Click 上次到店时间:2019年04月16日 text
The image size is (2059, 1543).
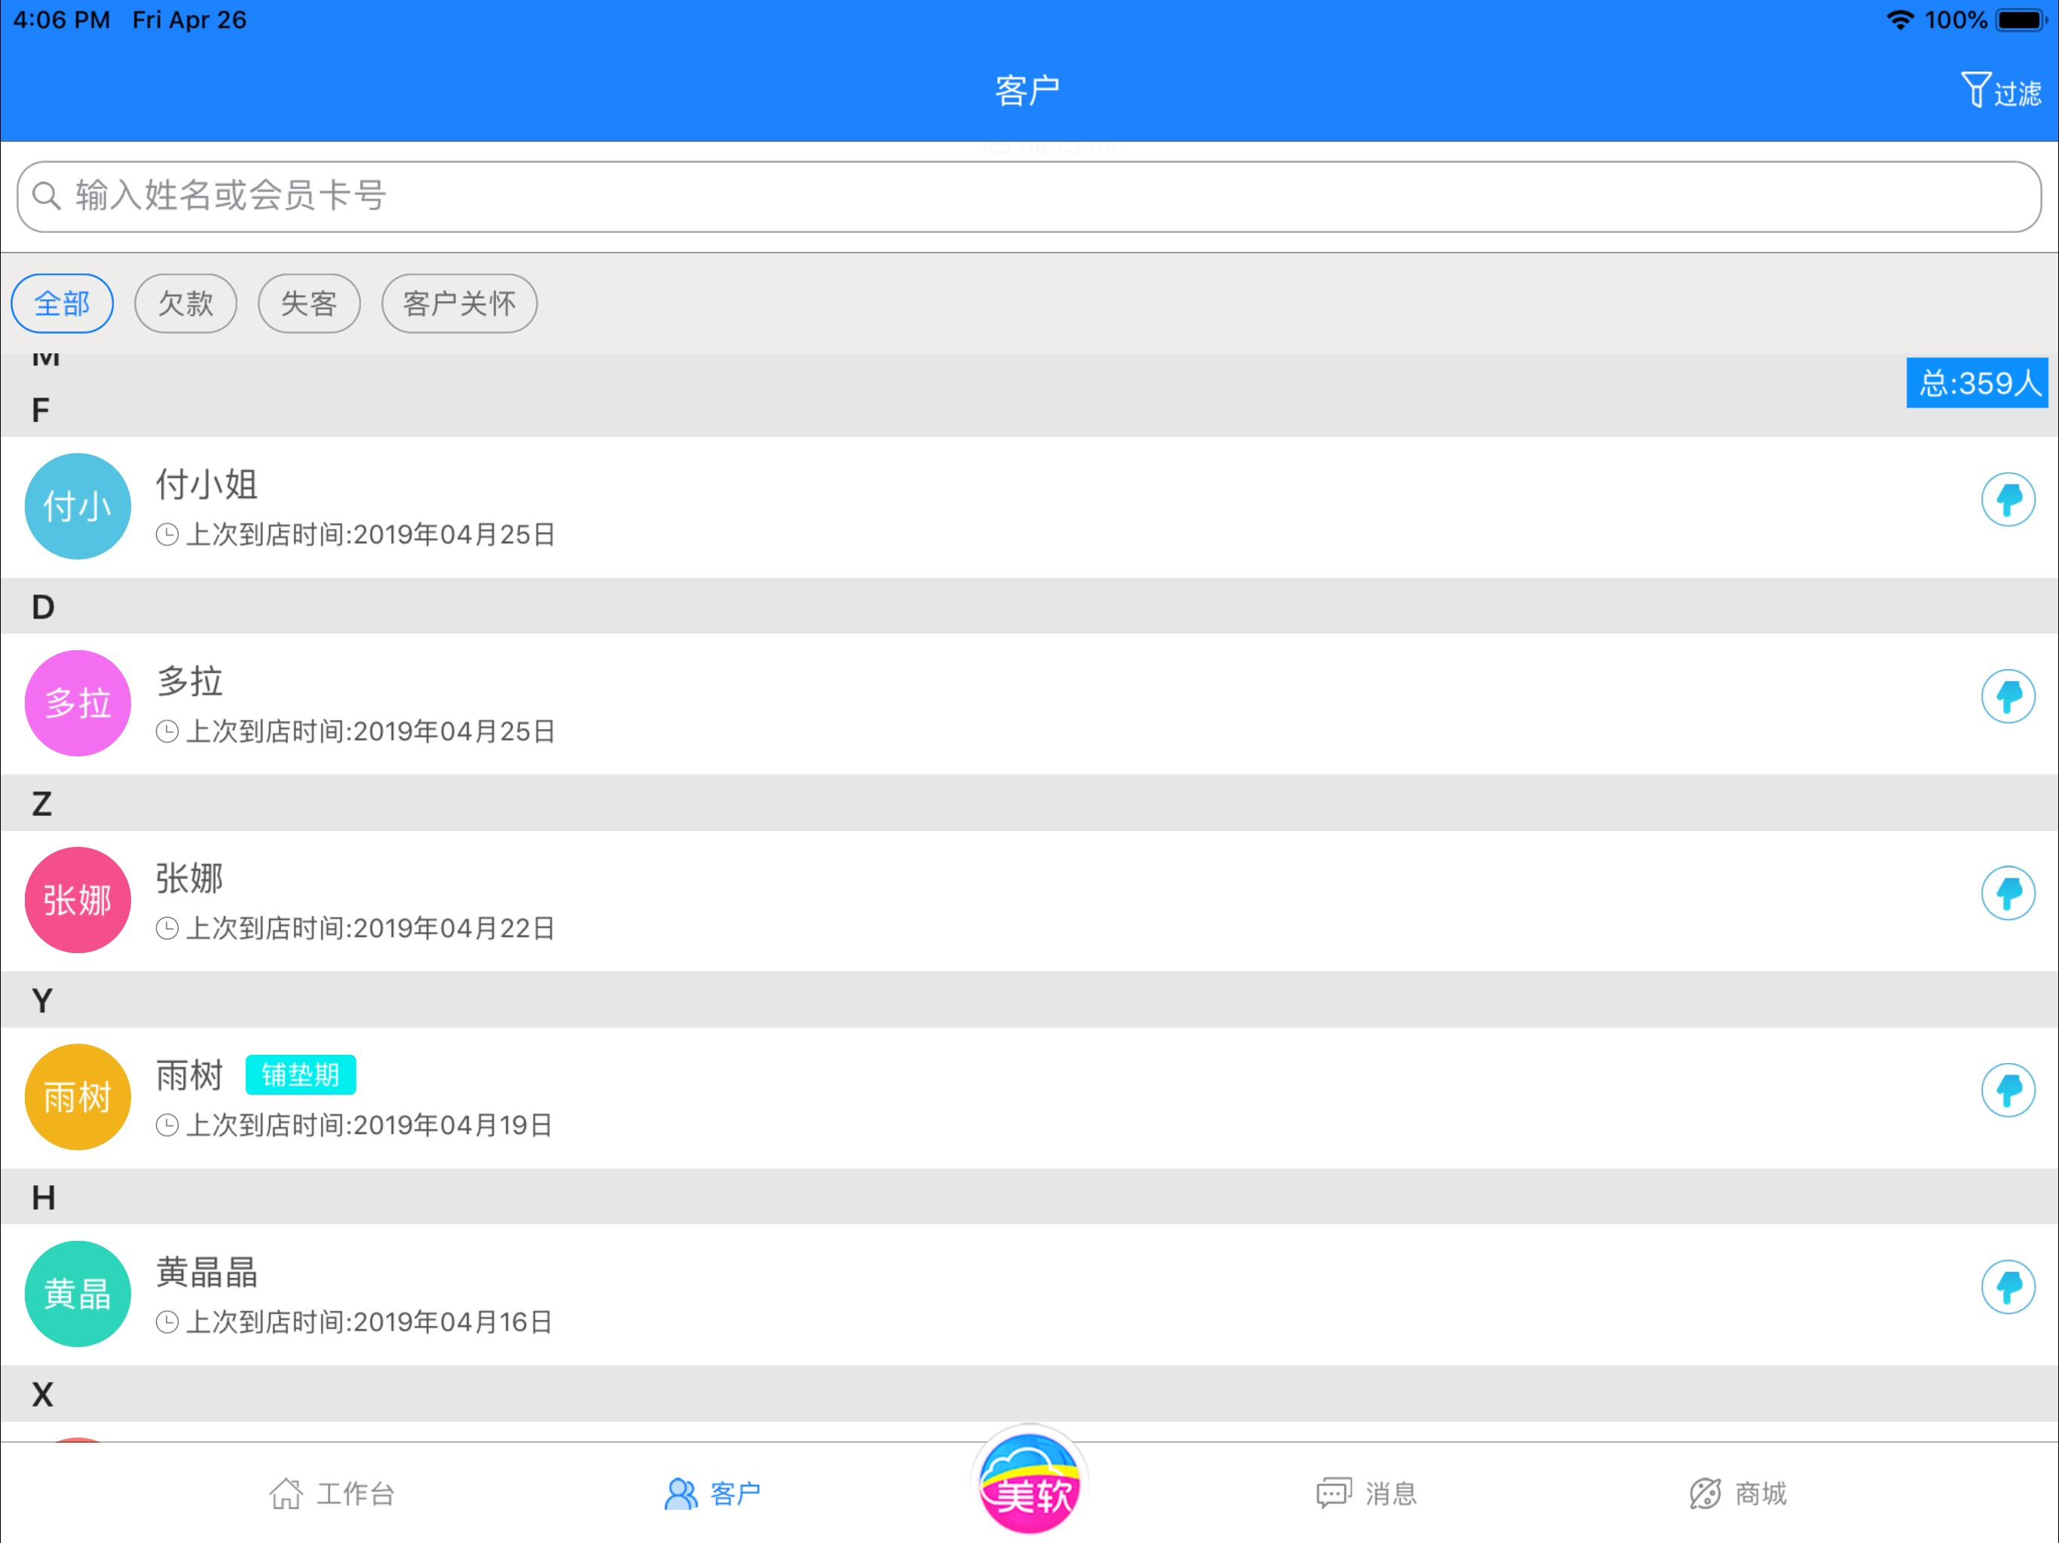pyautogui.click(x=371, y=1321)
